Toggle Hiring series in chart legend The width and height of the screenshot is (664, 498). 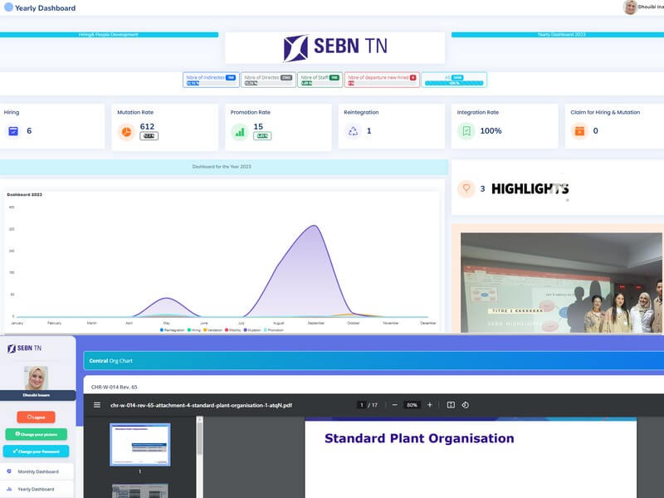point(194,330)
